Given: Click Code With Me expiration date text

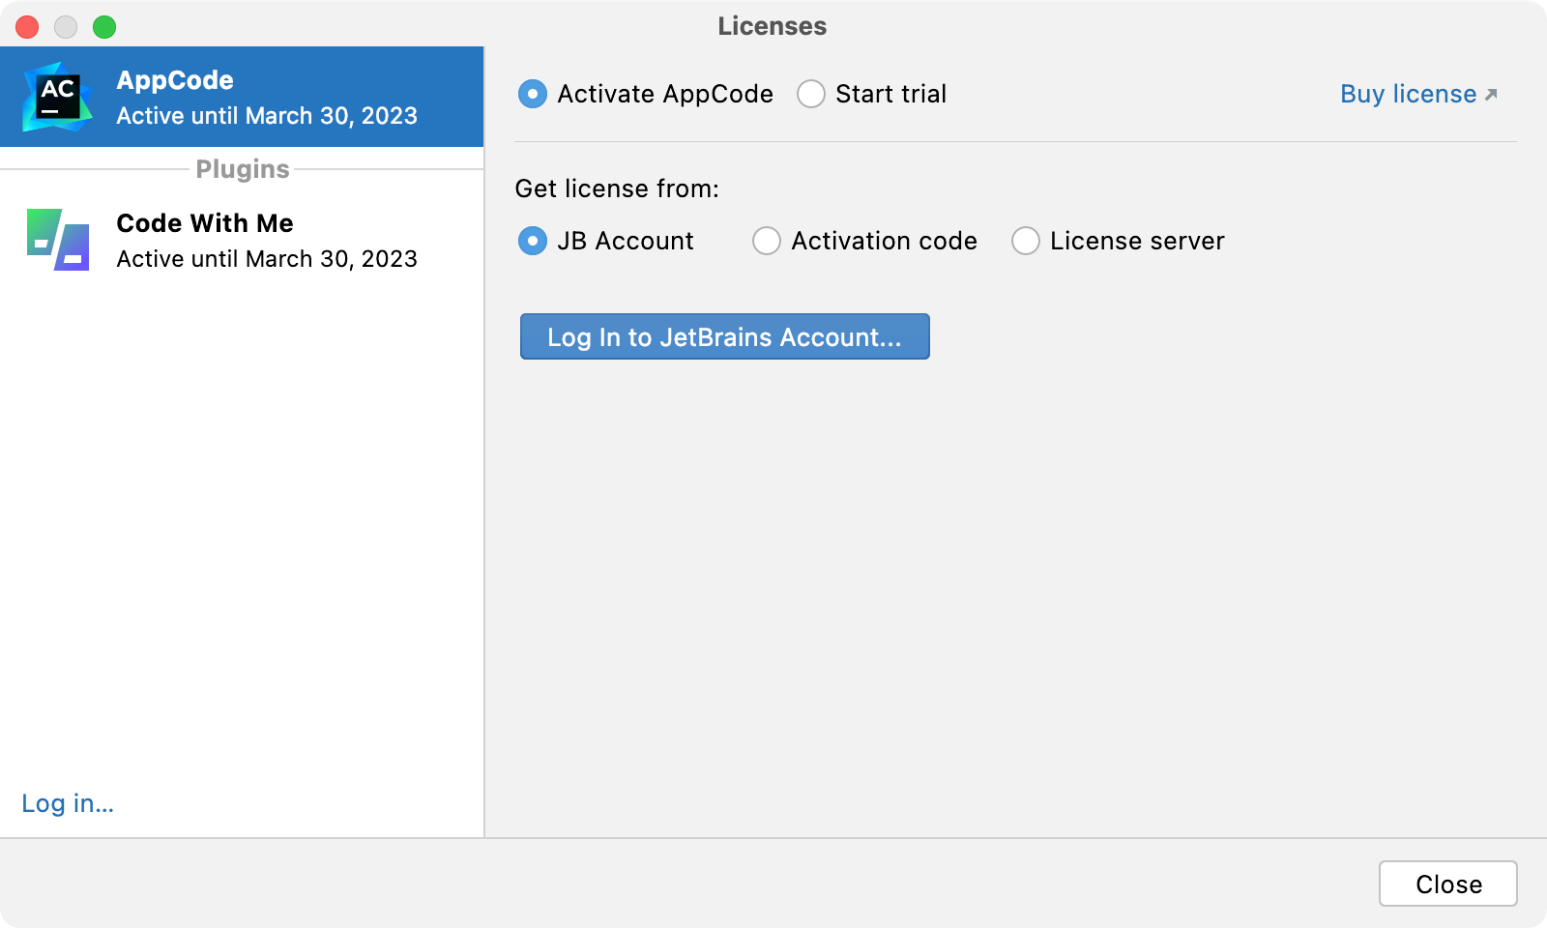Looking at the screenshot, I should pyautogui.click(x=267, y=258).
